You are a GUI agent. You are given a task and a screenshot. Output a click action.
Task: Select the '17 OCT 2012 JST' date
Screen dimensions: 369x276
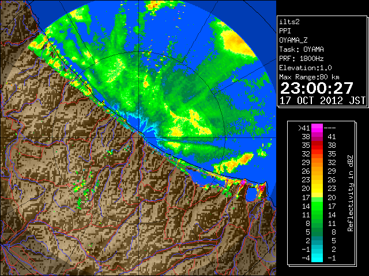pyautogui.click(x=322, y=101)
